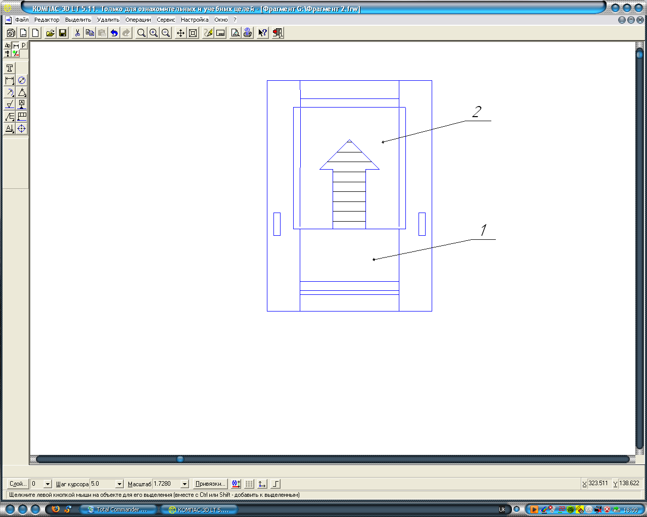The image size is (647, 517).
Task: Select the leader line tool
Action: coord(10,117)
